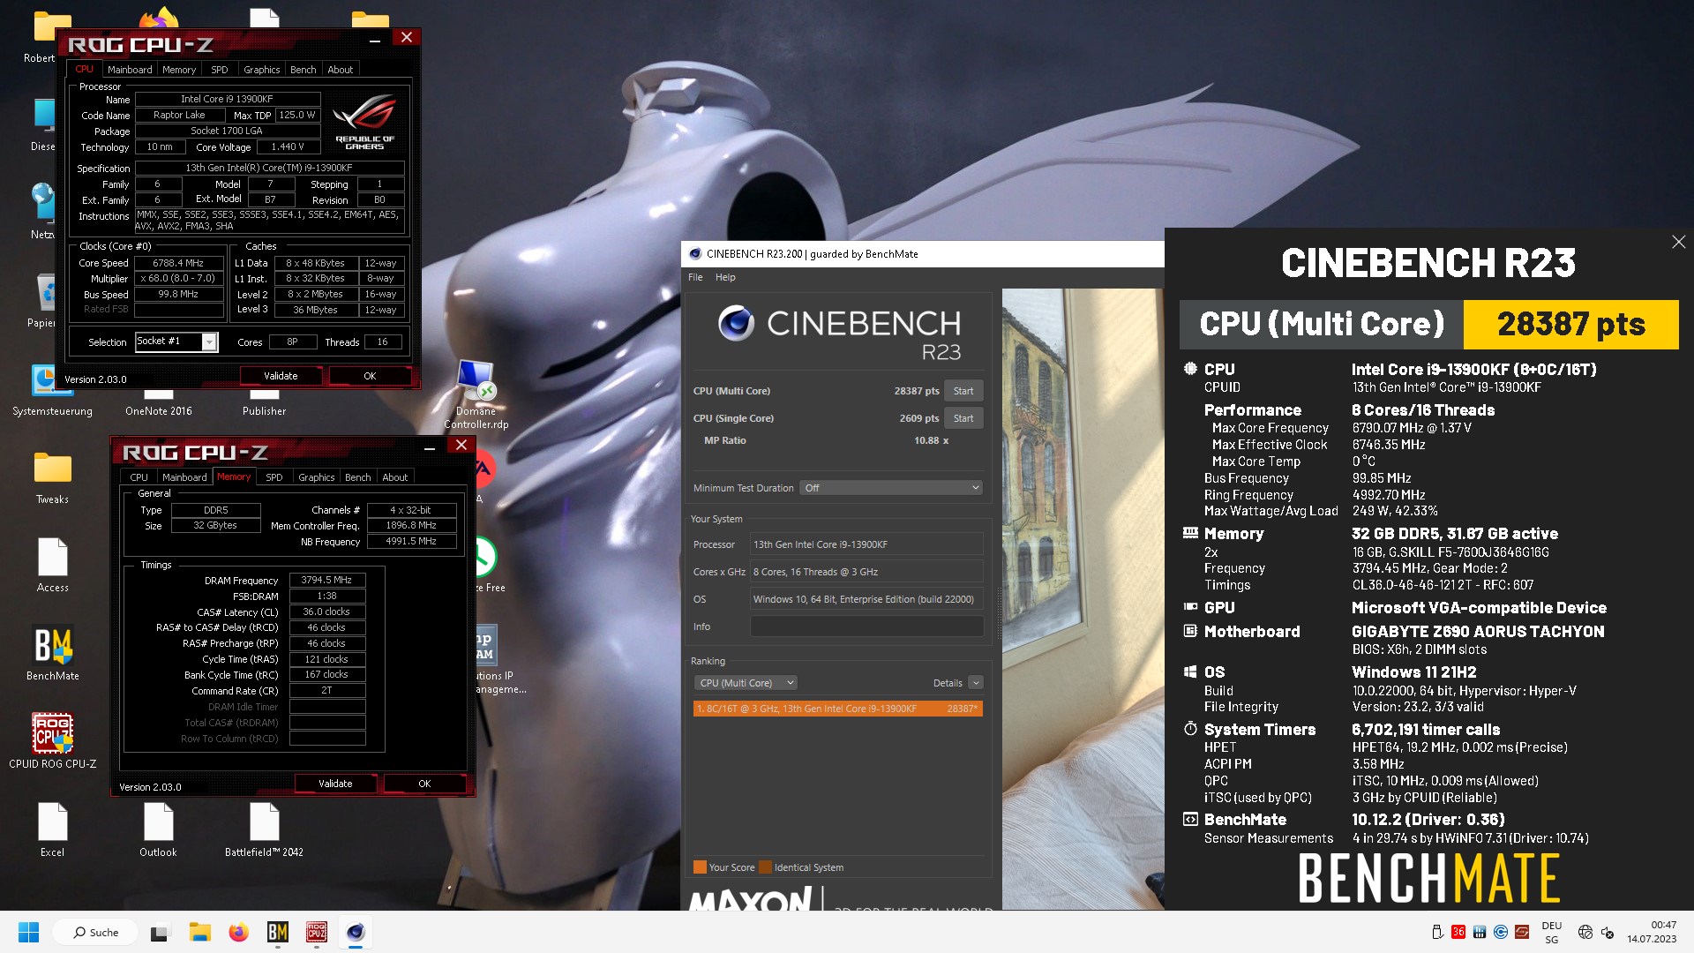
Task: Click Validate in lower CPU-Z window
Action: pyautogui.click(x=335, y=784)
